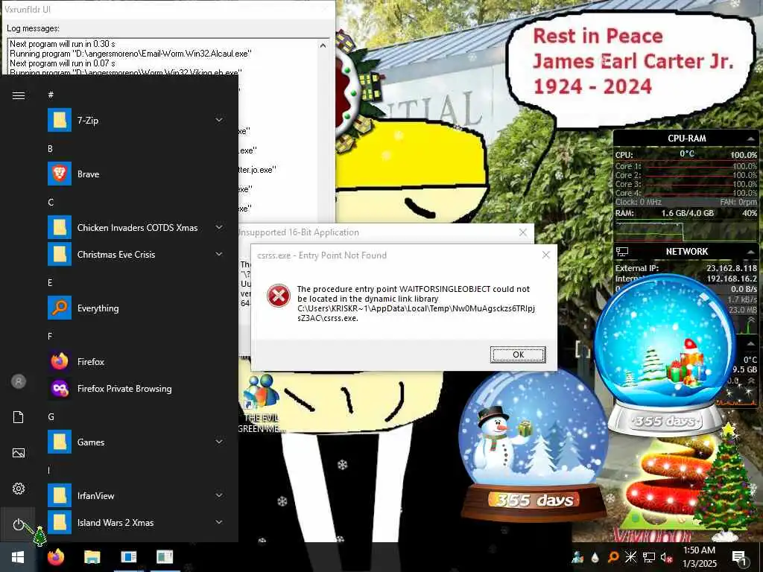
Task: Click the Vxrunfldr UI window title
Action: [28, 9]
